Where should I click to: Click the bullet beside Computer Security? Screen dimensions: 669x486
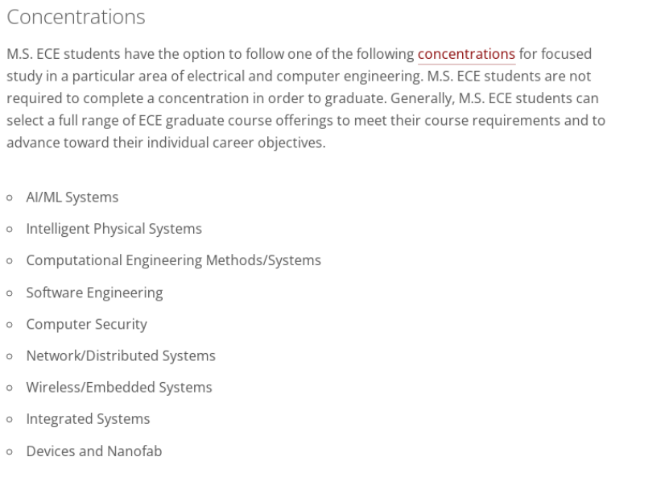point(9,325)
